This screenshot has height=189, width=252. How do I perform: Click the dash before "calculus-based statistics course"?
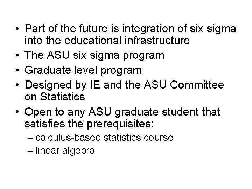(x=30, y=138)
